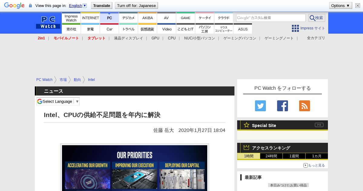The width and height of the screenshot is (363, 191).
Task: Switch ranking to 24時間 tab
Action: coord(271,156)
